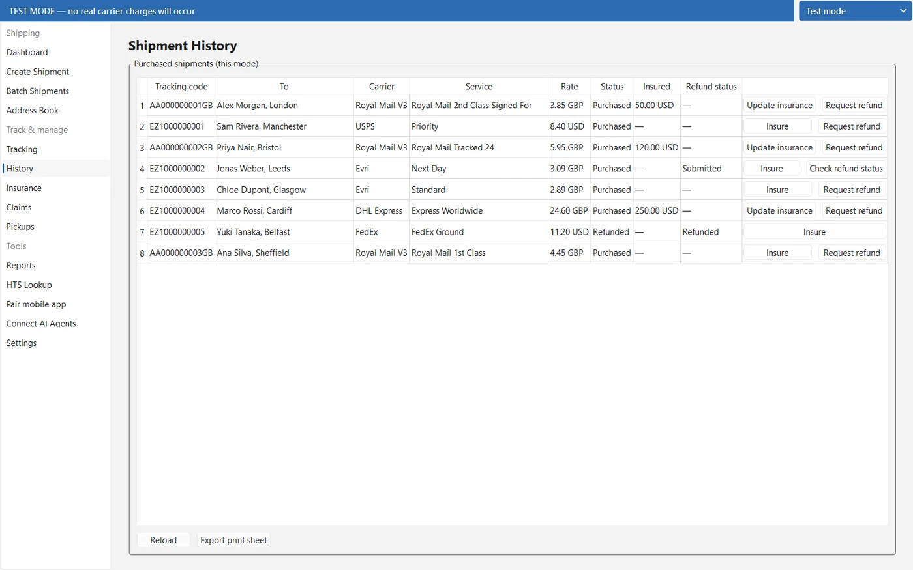913x570 pixels.
Task: Click the Royal Mail Tracked 24 cell
Action: 479,148
